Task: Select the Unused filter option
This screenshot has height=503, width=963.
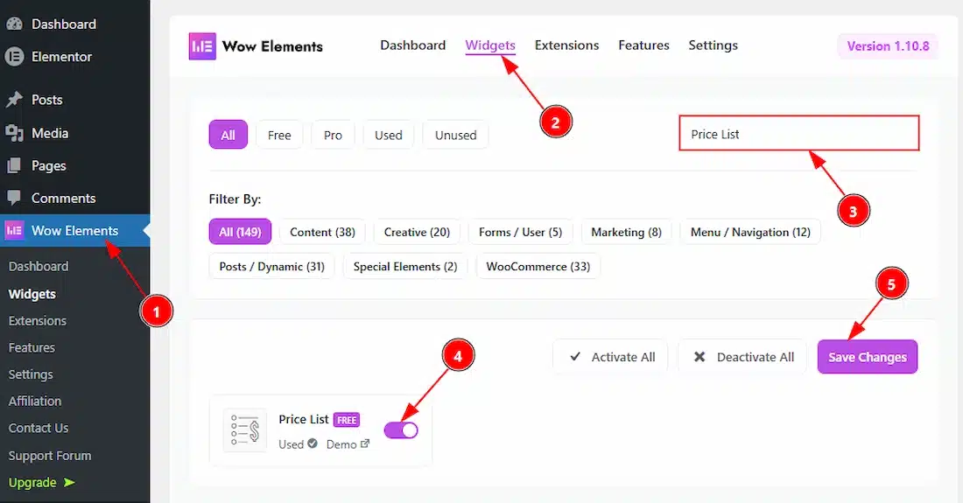Action: coord(455,135)
